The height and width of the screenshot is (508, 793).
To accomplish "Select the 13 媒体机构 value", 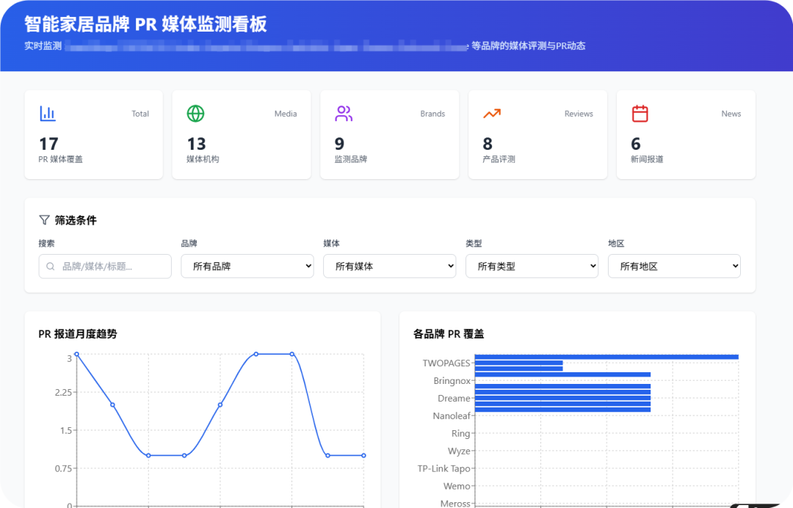I will (196, 144).
